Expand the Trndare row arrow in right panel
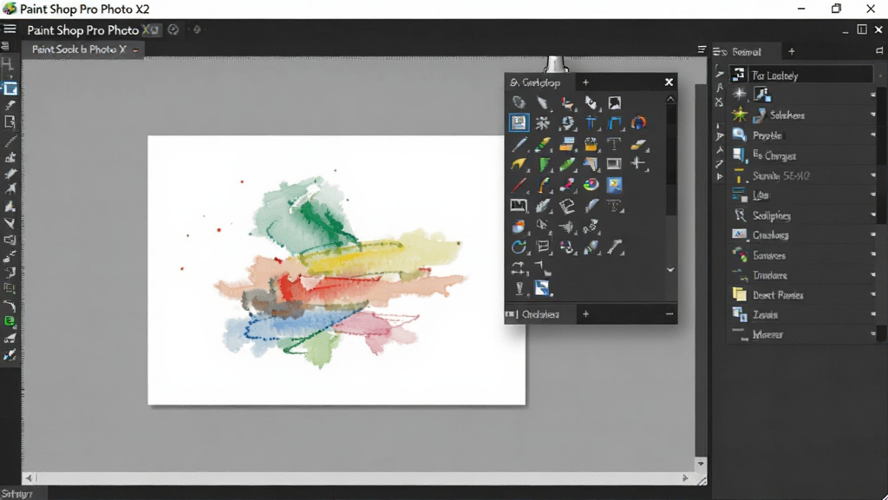The height and width of the screenshot is (500, 888). 872,275
